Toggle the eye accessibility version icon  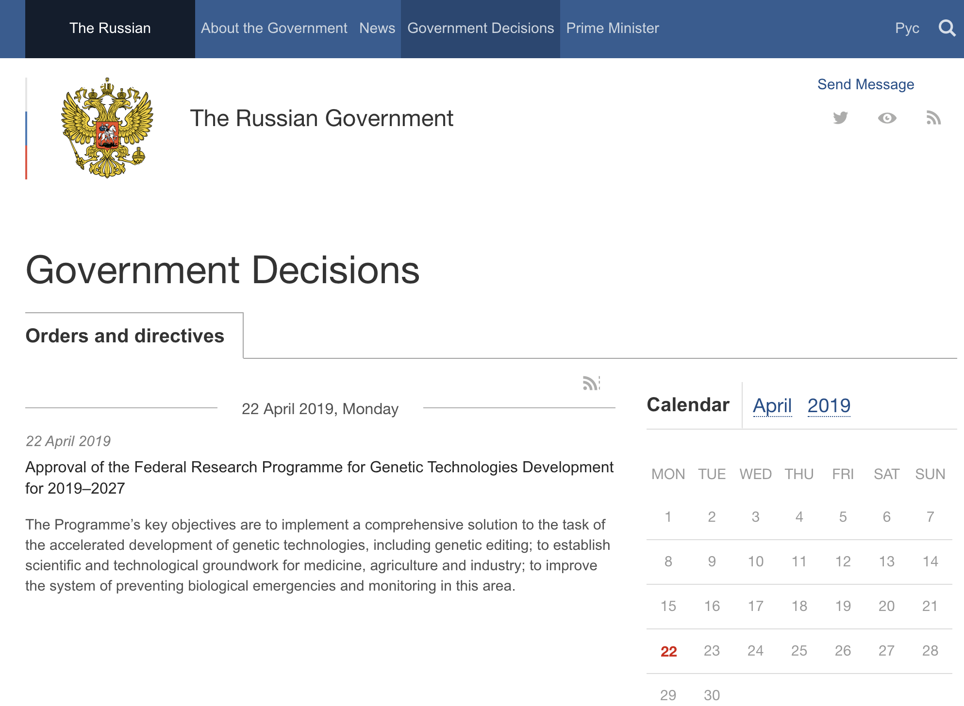(x=887, y=118)
